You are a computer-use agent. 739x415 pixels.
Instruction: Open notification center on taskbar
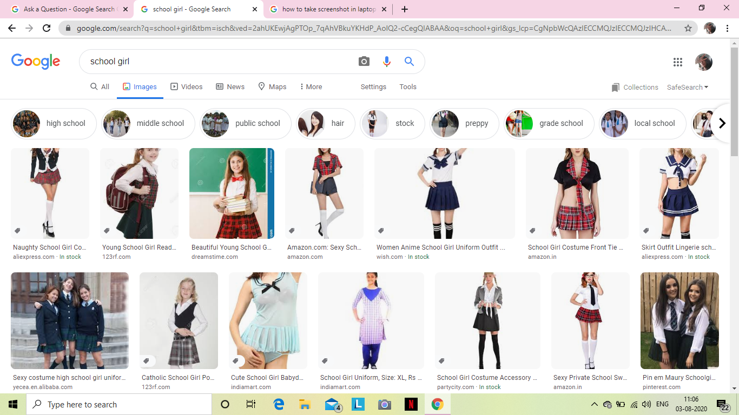(723, 404)
